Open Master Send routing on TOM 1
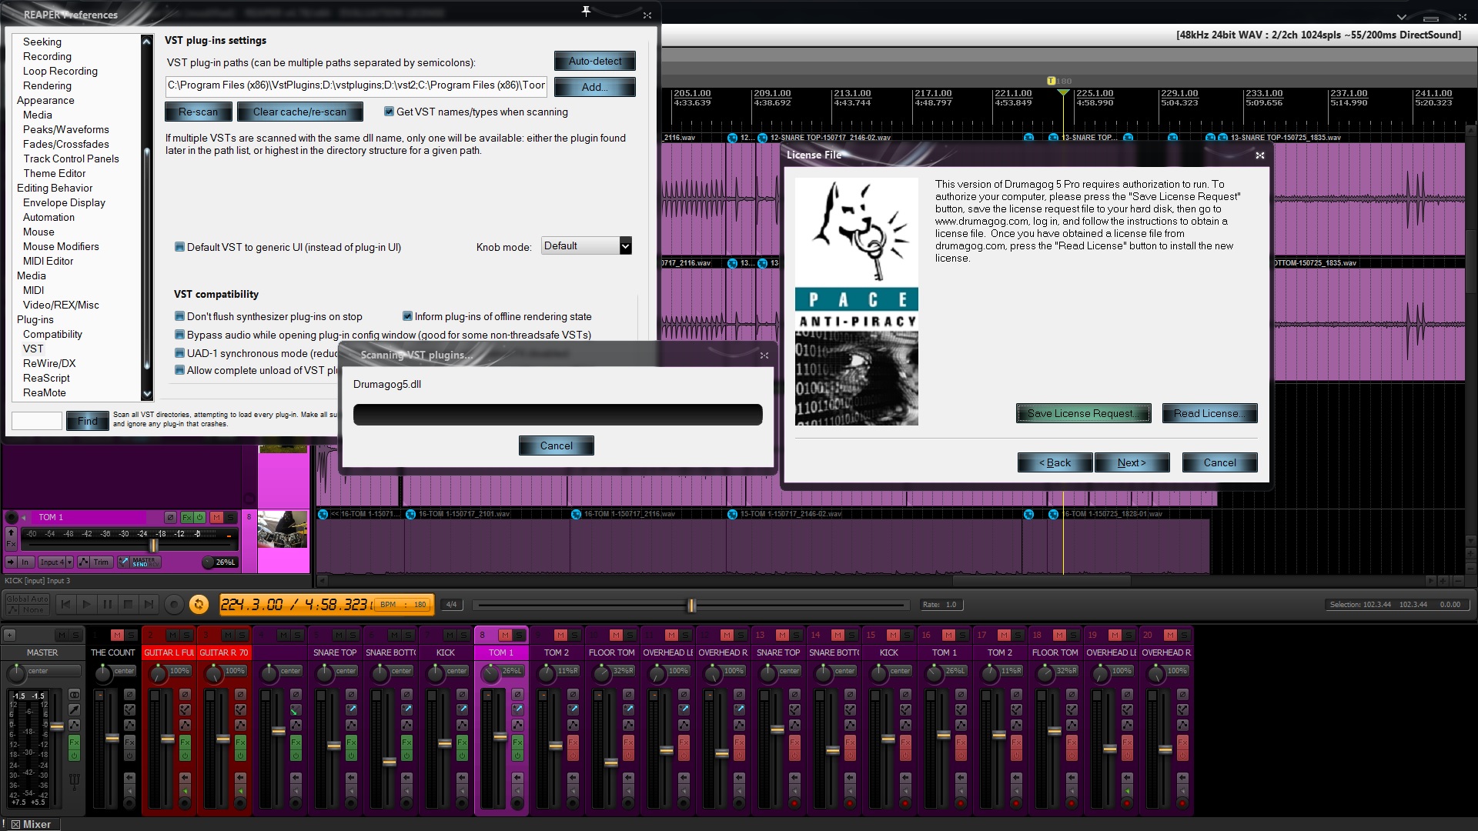 pos(139,562)
